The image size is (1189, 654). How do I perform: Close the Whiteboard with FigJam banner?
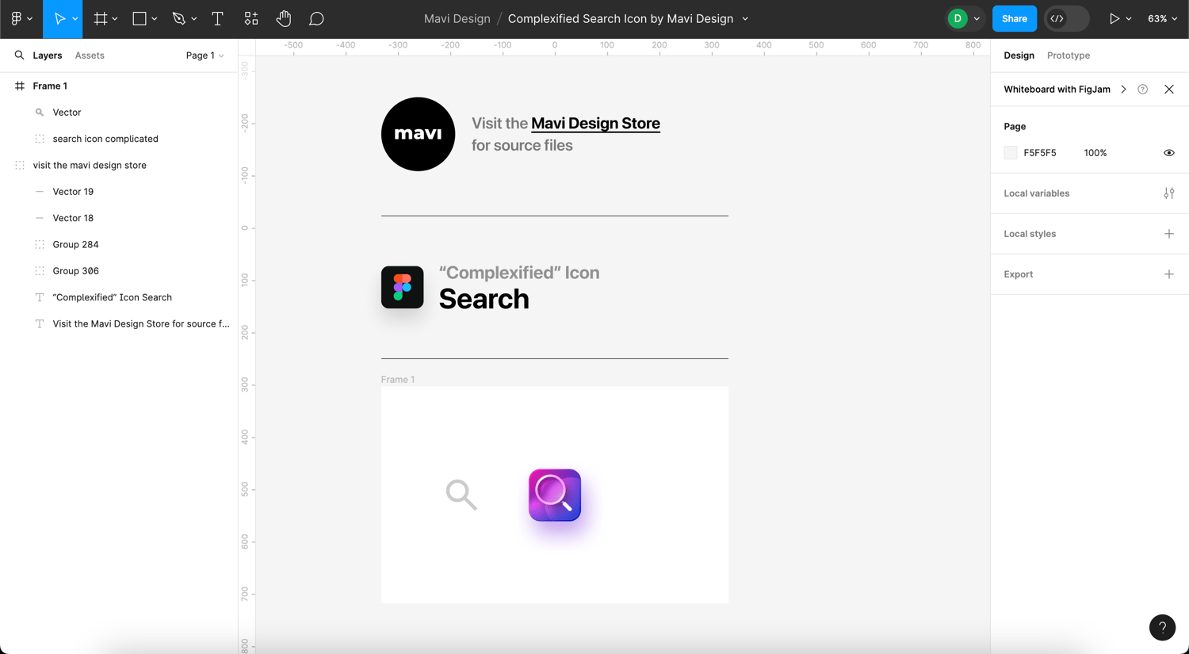1169,90
